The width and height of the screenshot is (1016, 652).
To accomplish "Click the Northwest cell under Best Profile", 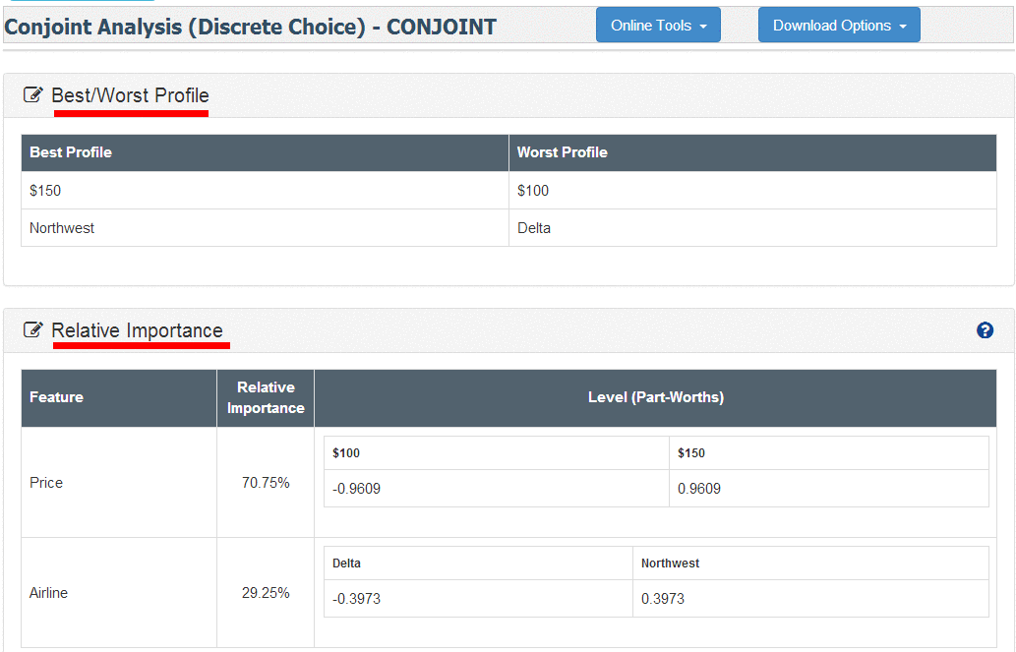I will (62, 228).
